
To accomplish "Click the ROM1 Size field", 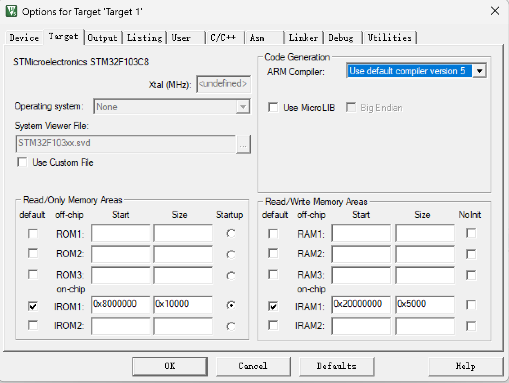I will tap(183, 234).
